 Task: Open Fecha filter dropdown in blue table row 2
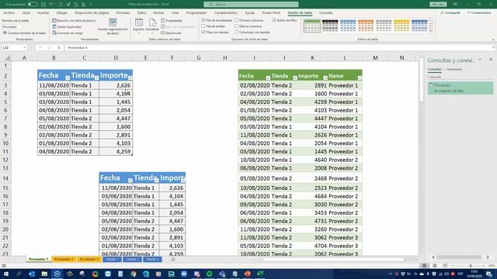coord(68,77)
